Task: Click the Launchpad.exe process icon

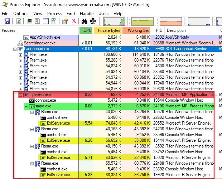Action: [20, 49]
